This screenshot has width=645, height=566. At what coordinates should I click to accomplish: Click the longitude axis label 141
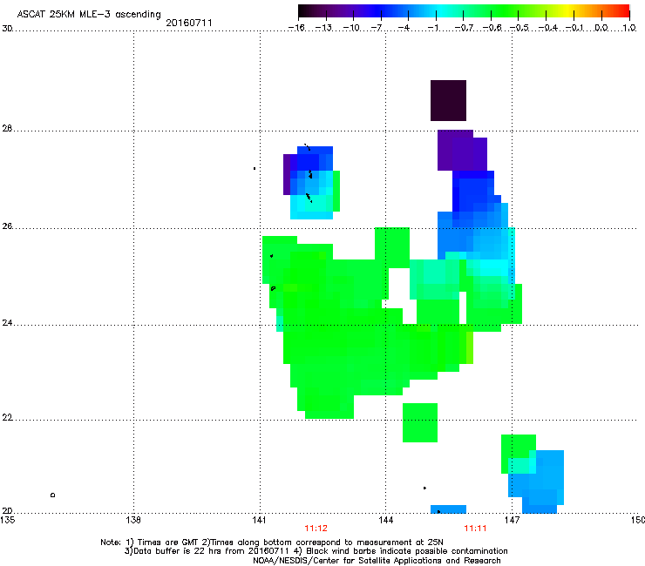click(x=260, y=520)
